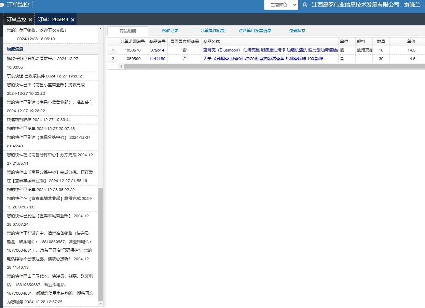Click the 您的快件正在派送中 log entry

click(x=51, y=250)
